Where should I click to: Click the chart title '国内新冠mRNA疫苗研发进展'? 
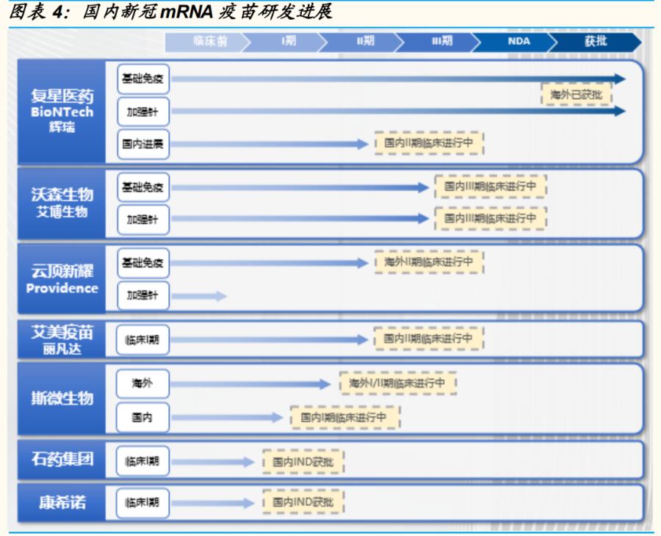[207, 11]
